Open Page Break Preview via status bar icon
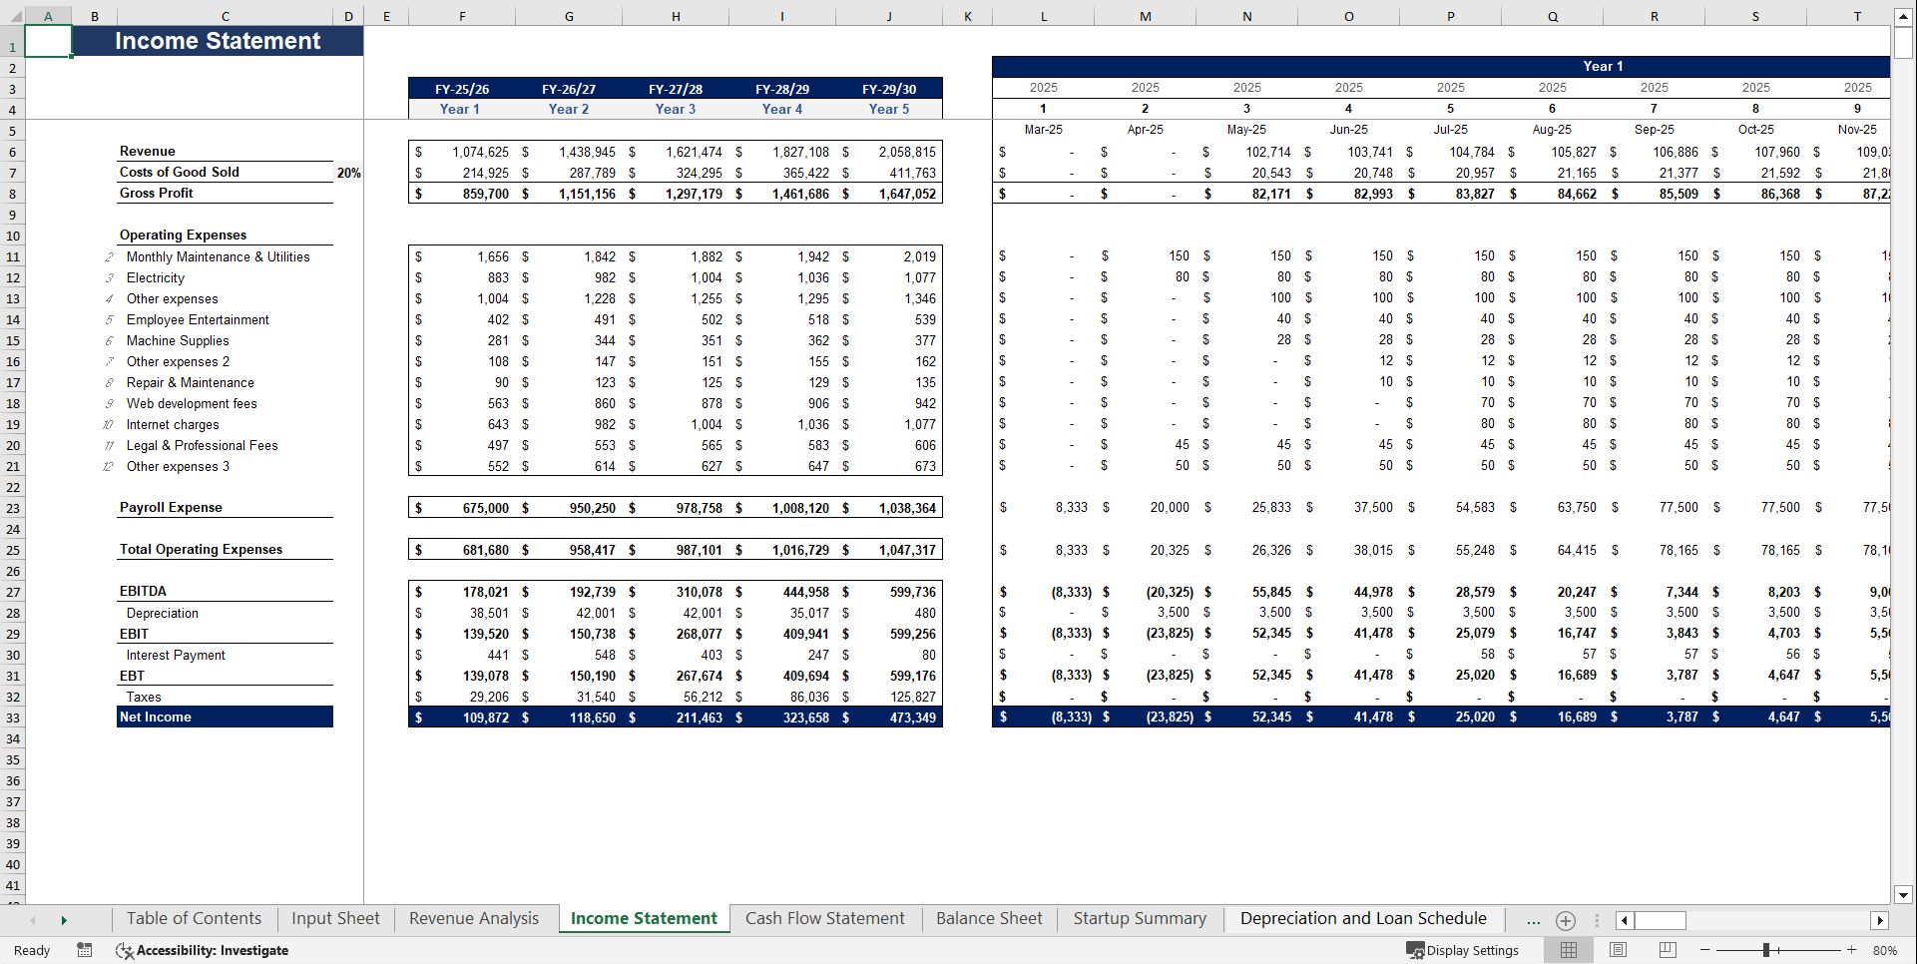This screenshot has width=1917, height=964. 1666,950
